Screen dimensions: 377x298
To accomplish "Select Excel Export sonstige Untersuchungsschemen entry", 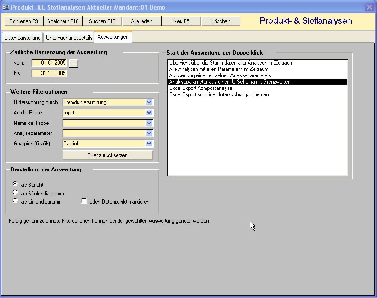I will [x=257, y=94].
